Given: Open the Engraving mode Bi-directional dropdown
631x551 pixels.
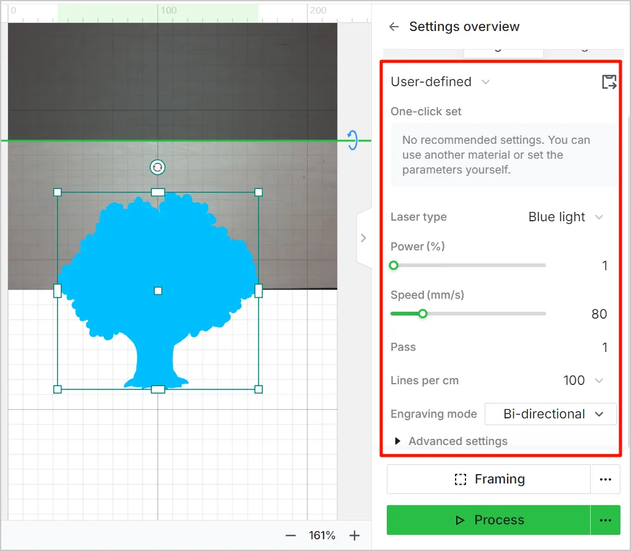Looking at the screenshot, I should pyautogui.click(x=550, y=414).
